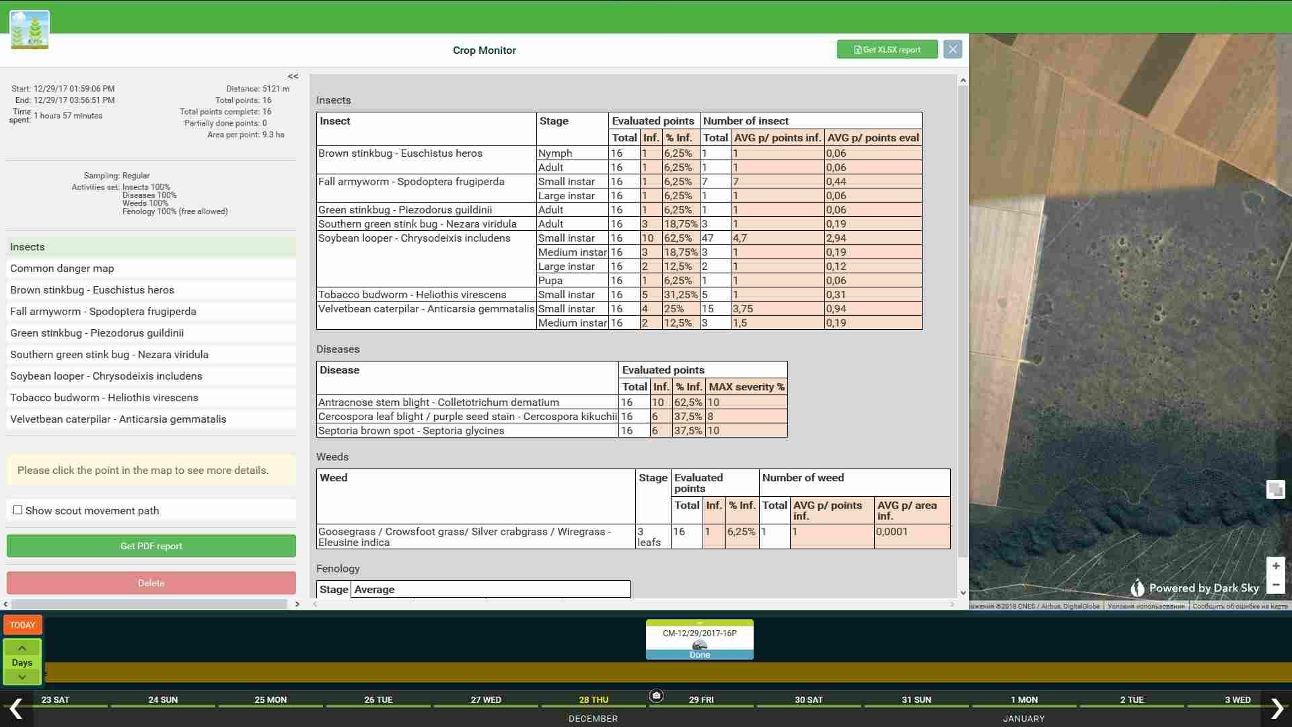Screen dimensions: 1292x727
Task: Select 3 WED on the timeline
Action: [x=1237, y=699]
